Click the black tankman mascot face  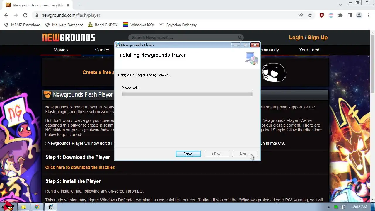[274, 72]
